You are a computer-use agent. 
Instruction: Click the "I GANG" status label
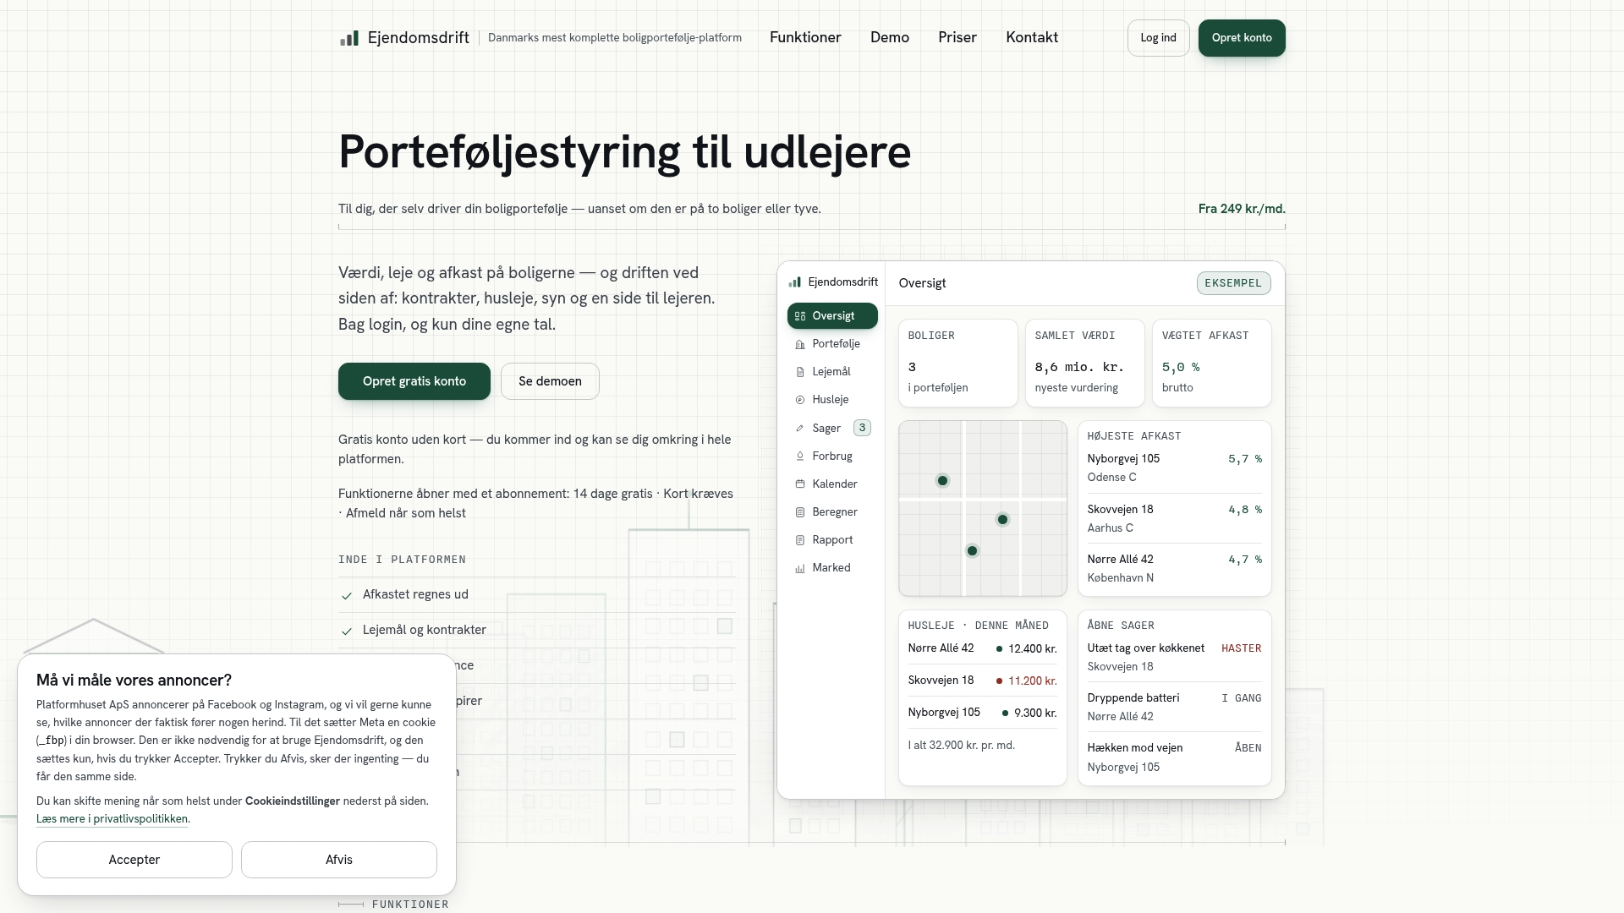coord(1242,698)
